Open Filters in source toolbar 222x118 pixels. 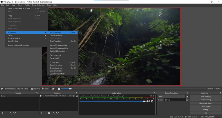coord(45,89)
